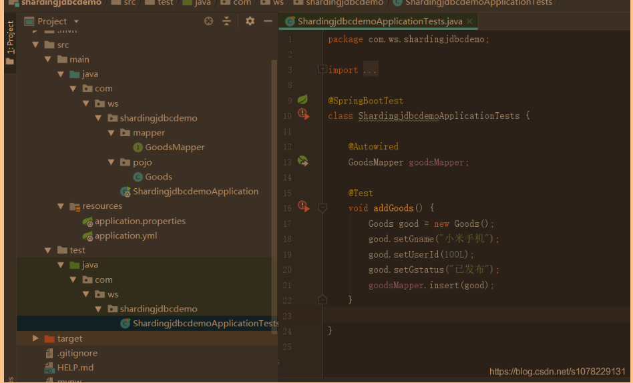
Task: Collapse the test folder
Action: click(48, 250)
